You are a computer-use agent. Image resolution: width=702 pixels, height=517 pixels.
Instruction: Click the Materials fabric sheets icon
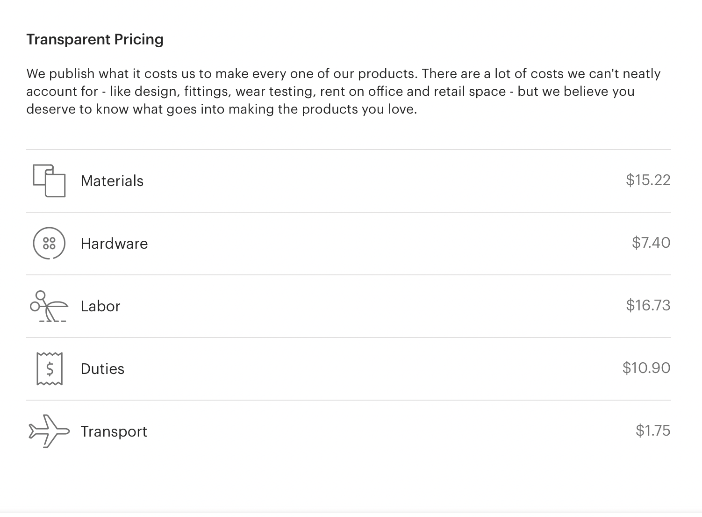(x=49, y=180)
